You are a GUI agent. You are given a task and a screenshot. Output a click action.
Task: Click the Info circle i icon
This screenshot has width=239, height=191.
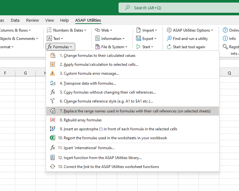click(x=225, y=39)
